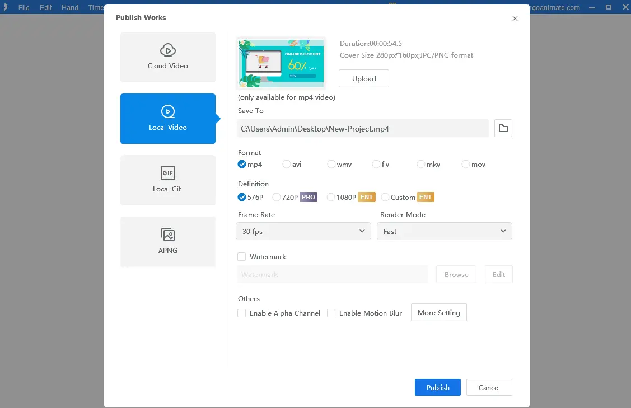Turn on Enable Motion Blur

331,313
